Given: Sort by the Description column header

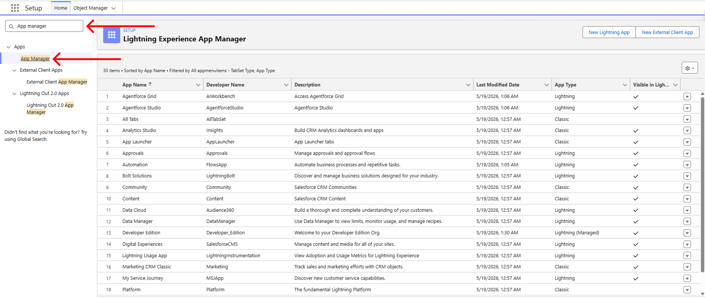Looking at the screenshot, I should click(x=307, y=85).
